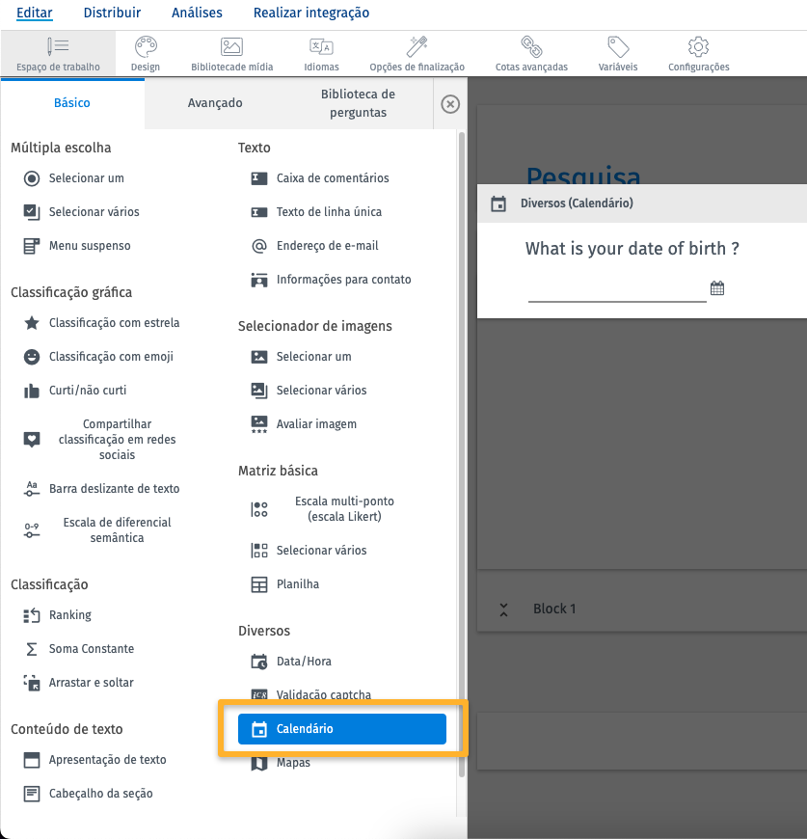Select the Curti/não curti rating type
The height and width of the screenshot is (839, 807).
click(x=81, y=391)
